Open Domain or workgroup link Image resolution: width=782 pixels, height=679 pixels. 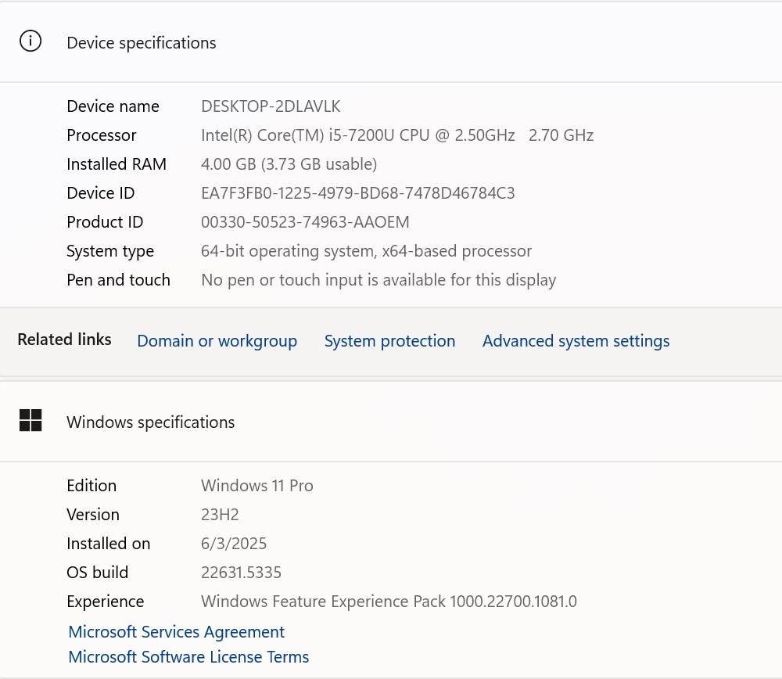(217, 341)
